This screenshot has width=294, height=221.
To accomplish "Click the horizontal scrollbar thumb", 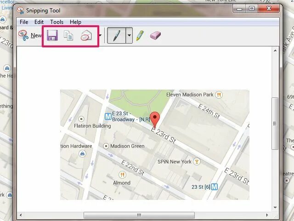I will point(139,215).
